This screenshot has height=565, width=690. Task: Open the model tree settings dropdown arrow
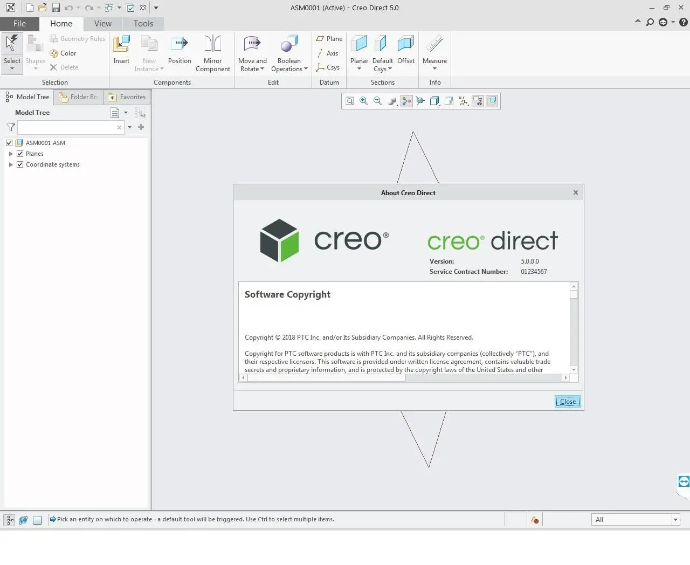coord(126,113)
